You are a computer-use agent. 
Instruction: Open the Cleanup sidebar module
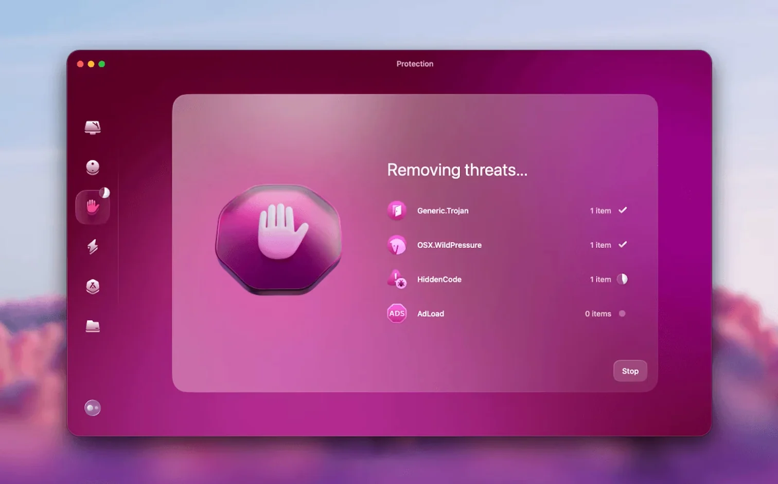click(x=93, y=167)
